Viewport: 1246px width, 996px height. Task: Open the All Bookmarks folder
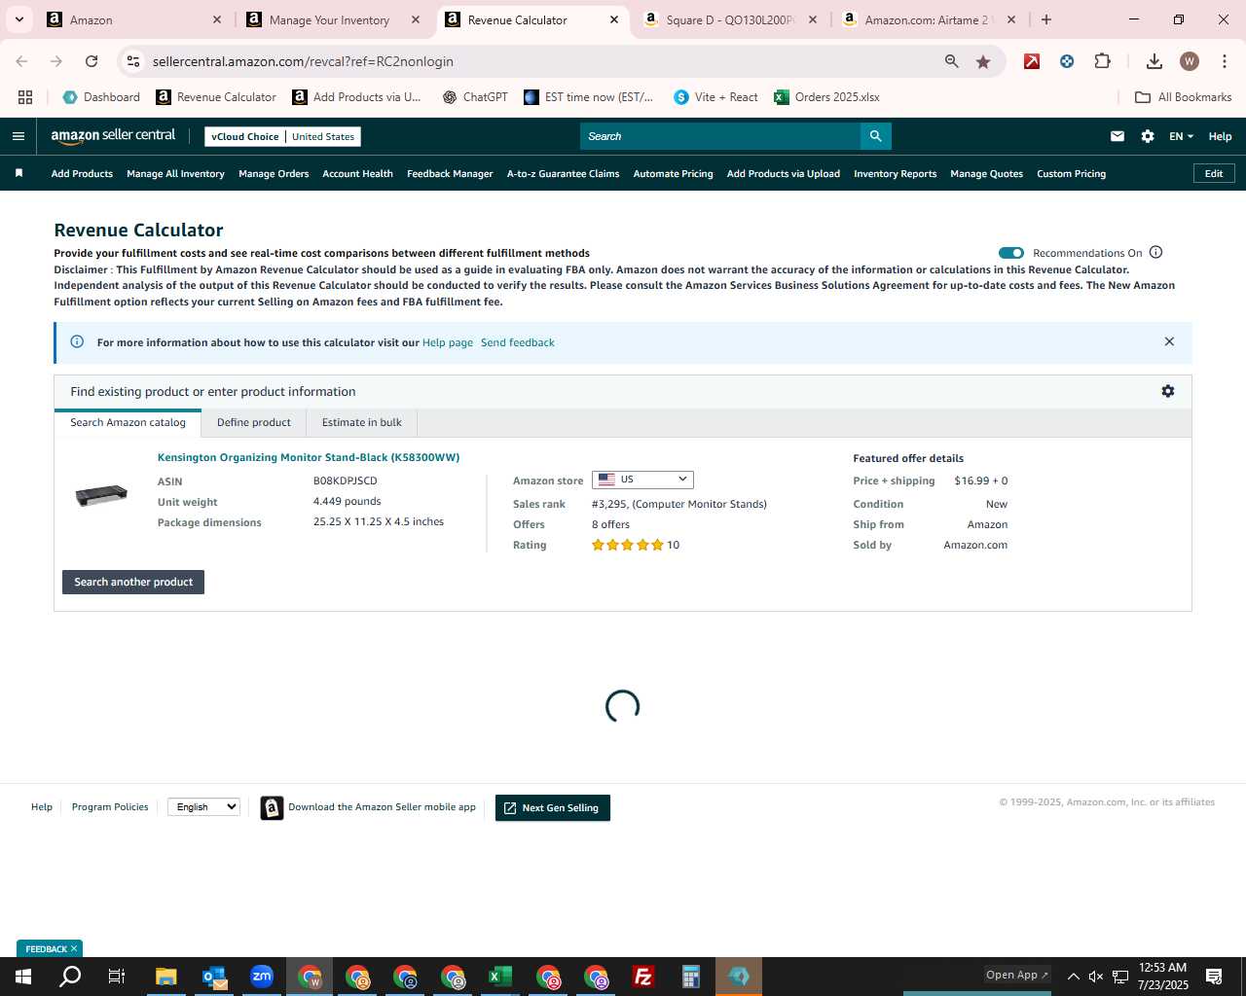pos(1184,97)
